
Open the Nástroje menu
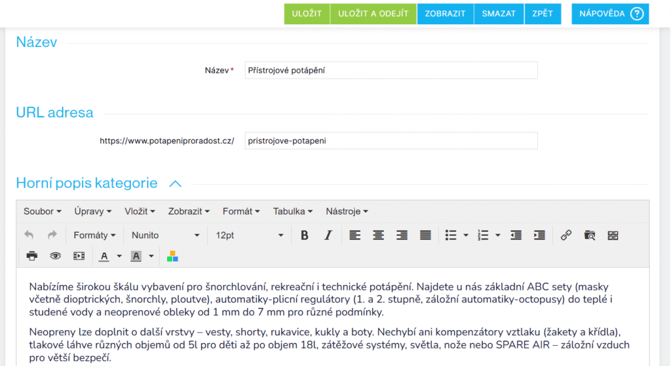point(347,211)
